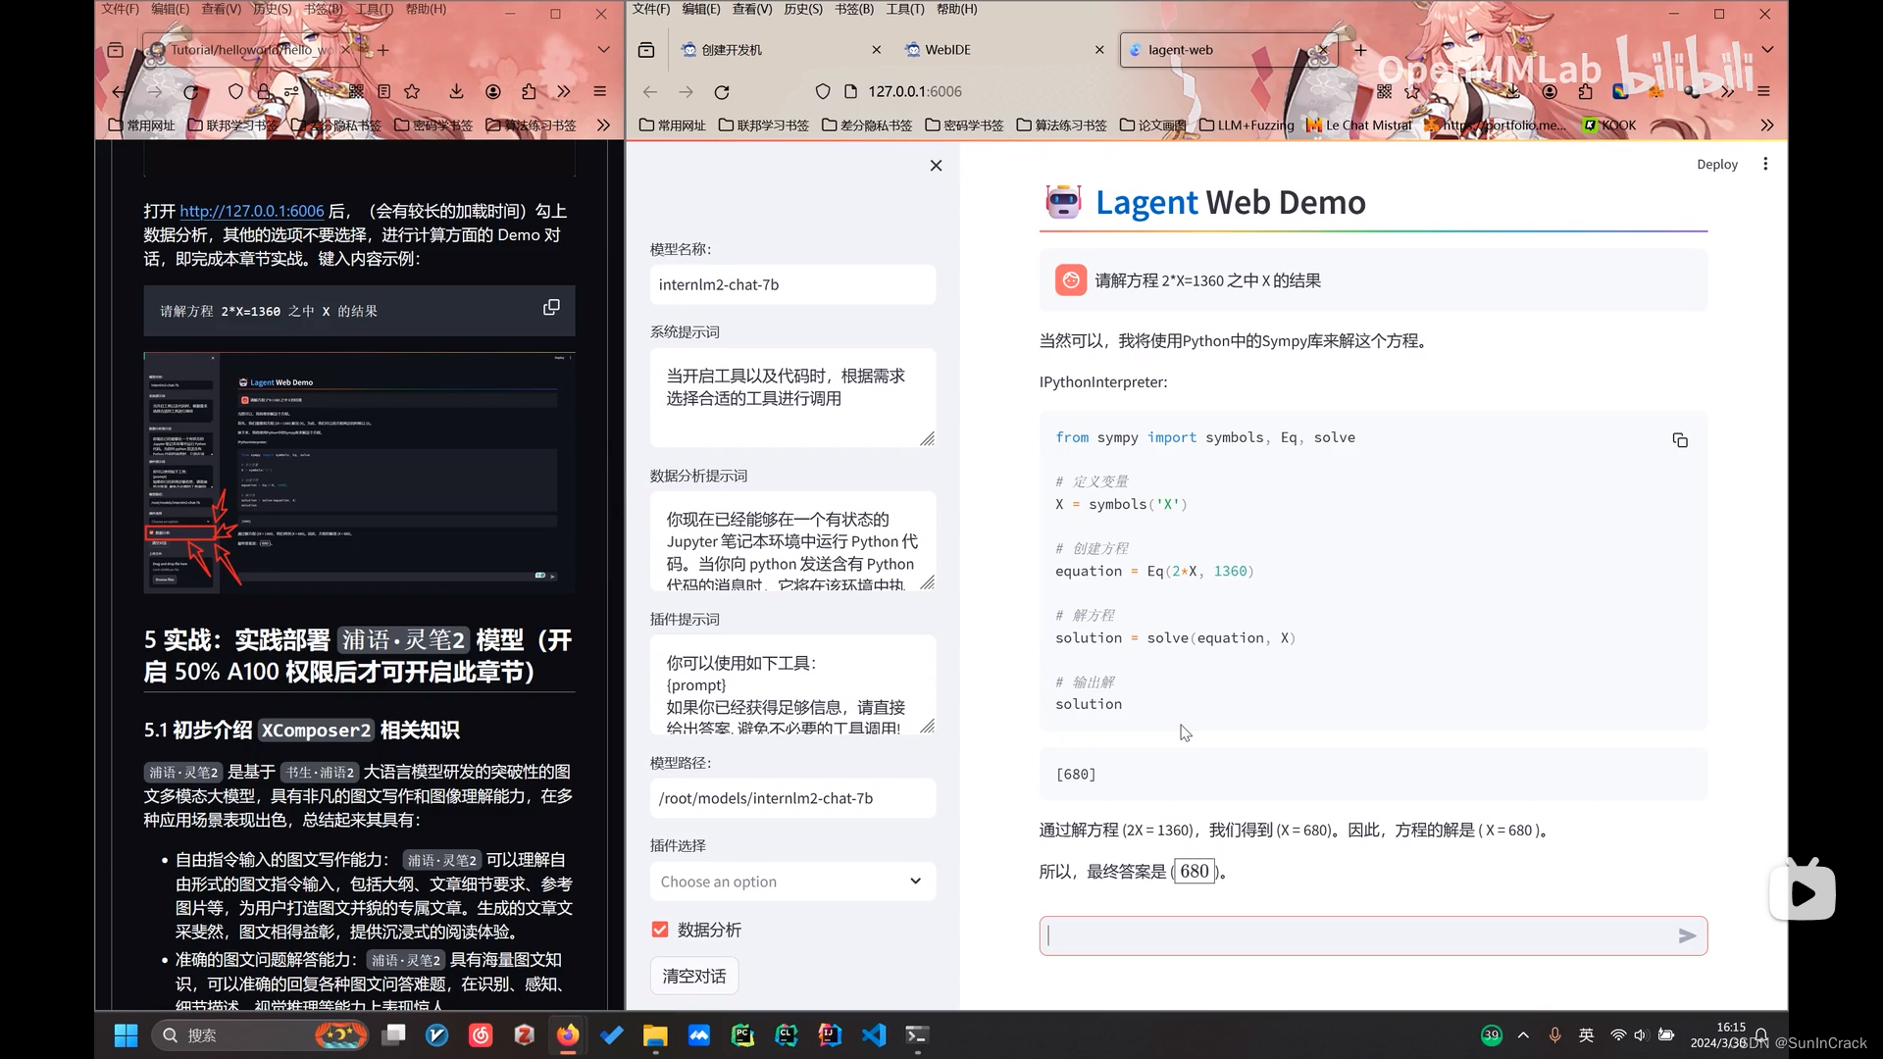This screenshot has height=1059, width=1883.
Task: Show more bookmarks in the left browser
Action: click(603, 126)
